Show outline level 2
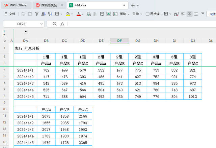 (x=4, y=35)
